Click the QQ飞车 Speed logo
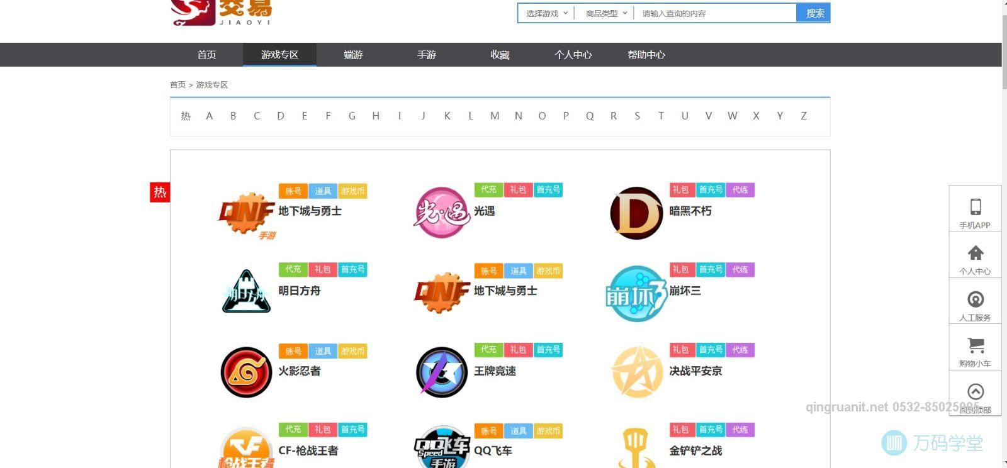 [442, 447]
